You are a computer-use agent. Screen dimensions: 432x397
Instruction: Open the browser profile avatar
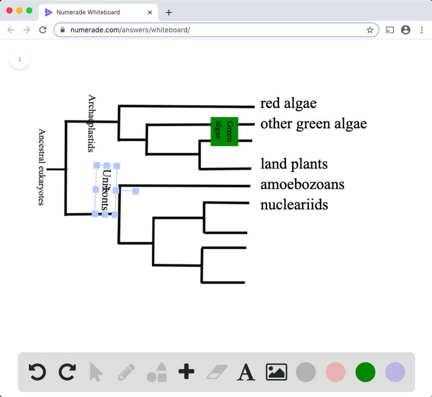pos(405,30)
